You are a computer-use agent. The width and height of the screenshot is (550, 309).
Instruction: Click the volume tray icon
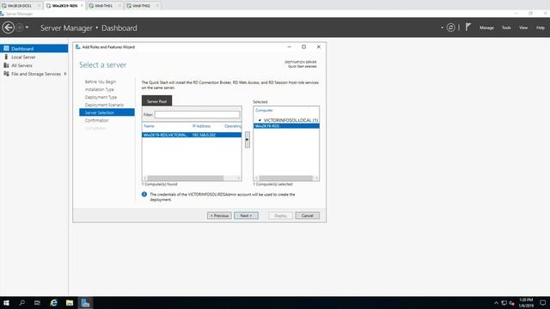click(512, 303)
